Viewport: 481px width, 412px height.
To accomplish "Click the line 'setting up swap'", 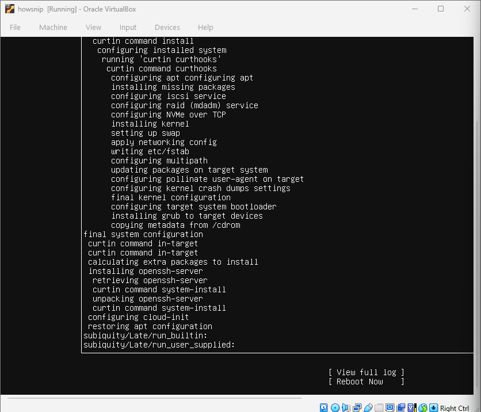I will pos(146,133).
